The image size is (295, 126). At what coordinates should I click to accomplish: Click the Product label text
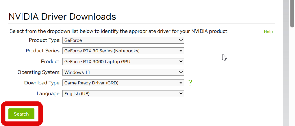[x=51, y=61]
